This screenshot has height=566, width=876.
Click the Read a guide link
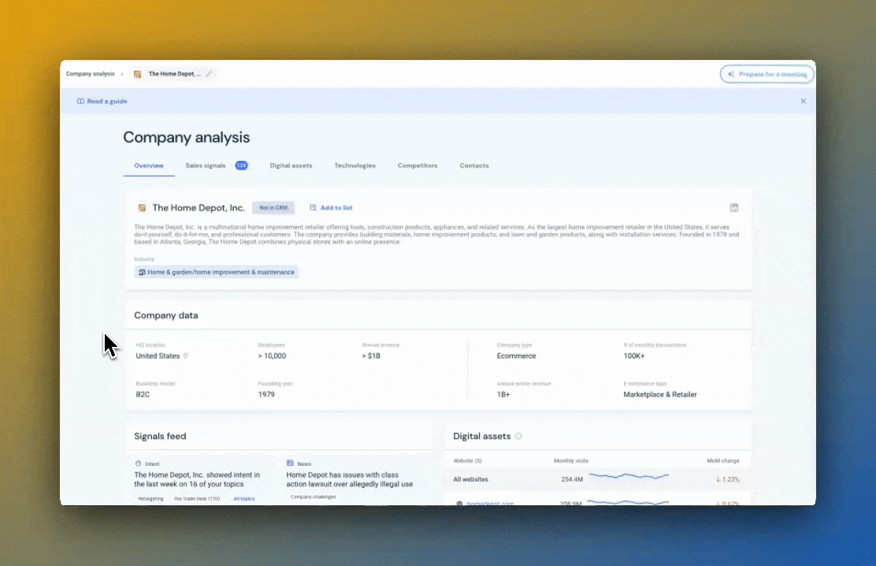coord(106,101)
